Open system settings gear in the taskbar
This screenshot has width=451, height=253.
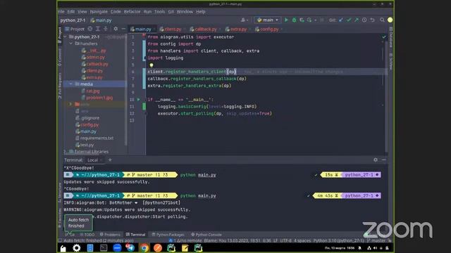coord(77,248)
